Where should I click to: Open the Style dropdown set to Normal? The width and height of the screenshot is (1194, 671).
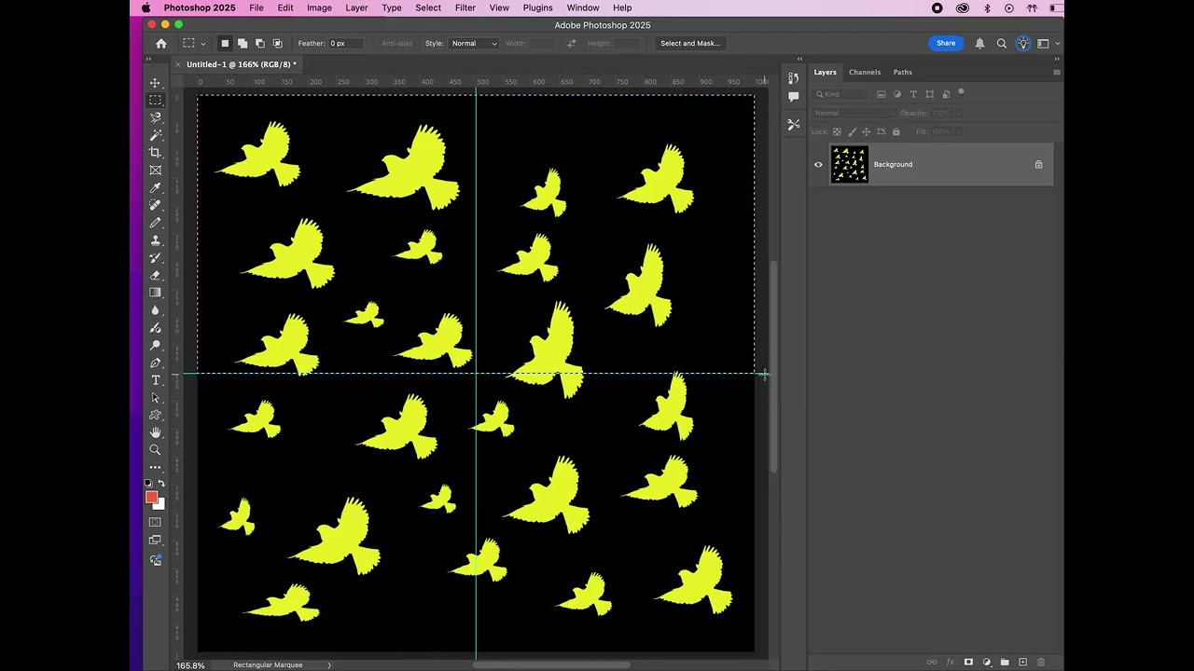coord(474,43)
